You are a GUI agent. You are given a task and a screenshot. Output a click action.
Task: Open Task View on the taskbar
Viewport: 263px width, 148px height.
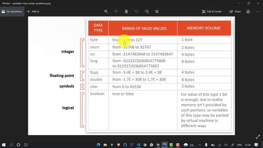(x=26, y=145)
